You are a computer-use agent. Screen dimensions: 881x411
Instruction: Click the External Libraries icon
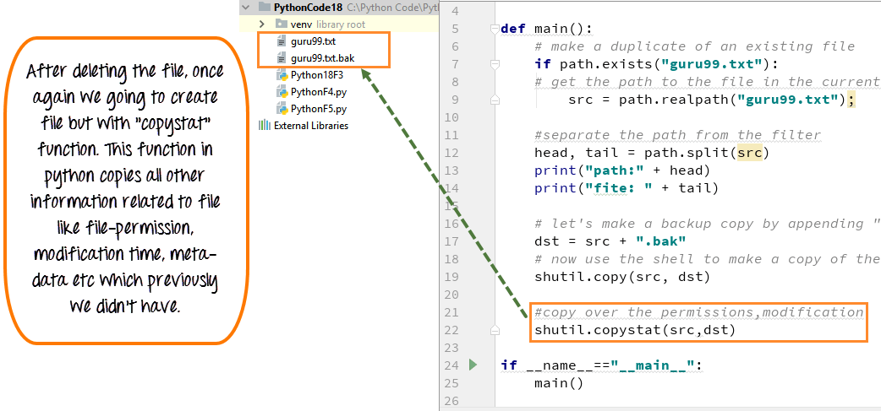(265, 126)
